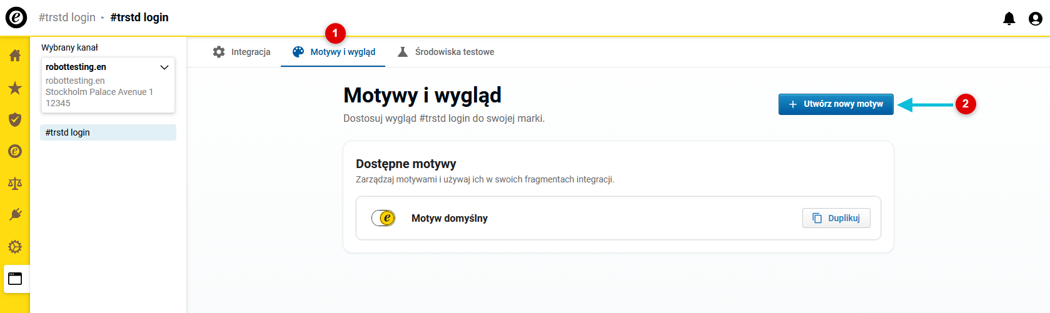Image resolution: width=1050 pixels, height=313 pixels.
Task: Click the Wybrany kanał label
Action: pyautogui.click(x=69, y=47)
